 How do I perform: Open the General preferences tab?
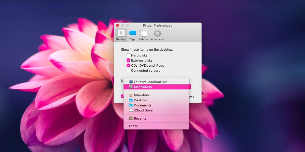pyautogui.click(x=121, y=35)
